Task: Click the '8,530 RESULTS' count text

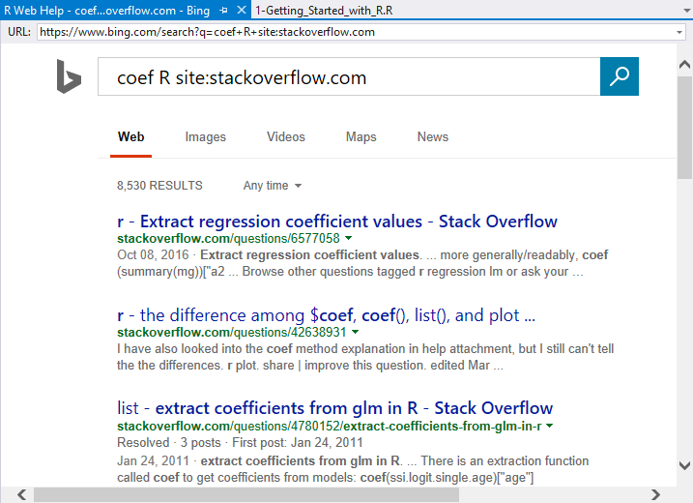Action: 159,186
